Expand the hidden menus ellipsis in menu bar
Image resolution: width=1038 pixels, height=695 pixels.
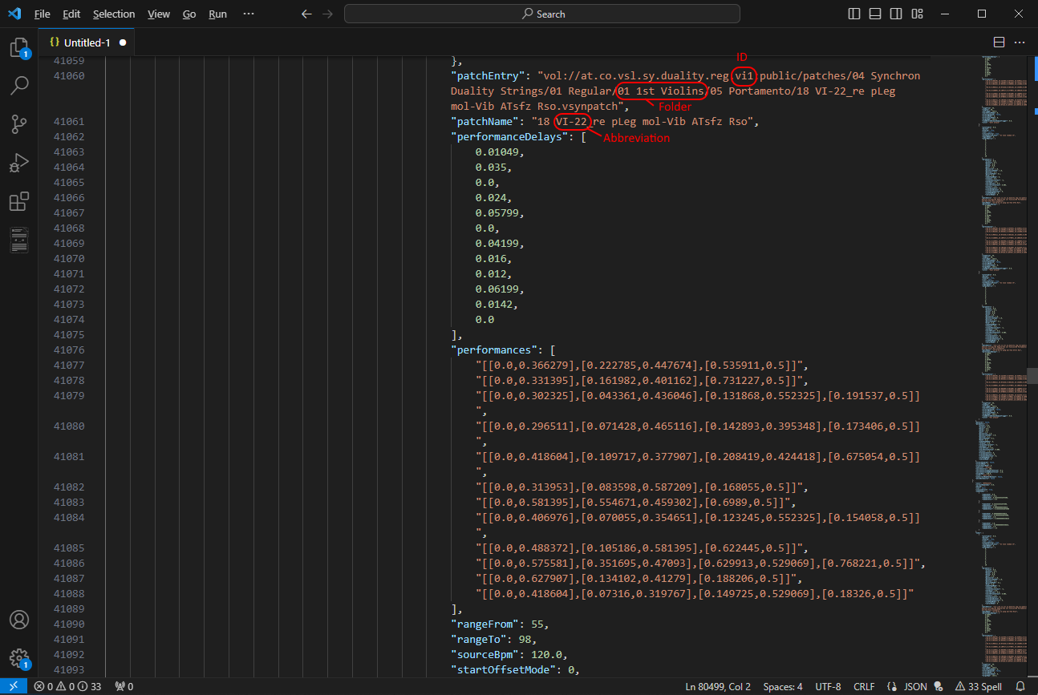pyautogui.click(x=249, y=14)
